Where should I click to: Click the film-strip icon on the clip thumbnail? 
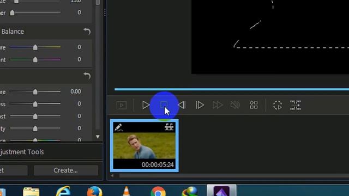pos(169,127)
